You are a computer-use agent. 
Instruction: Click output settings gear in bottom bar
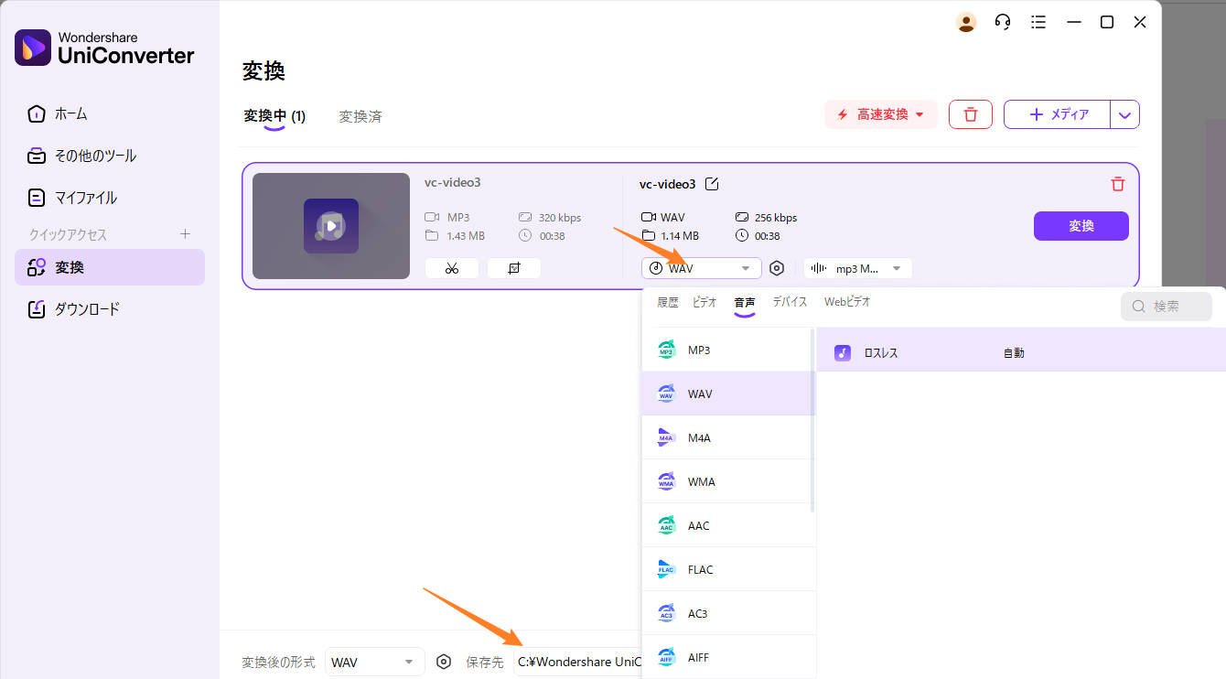click(x=444, y=662)
